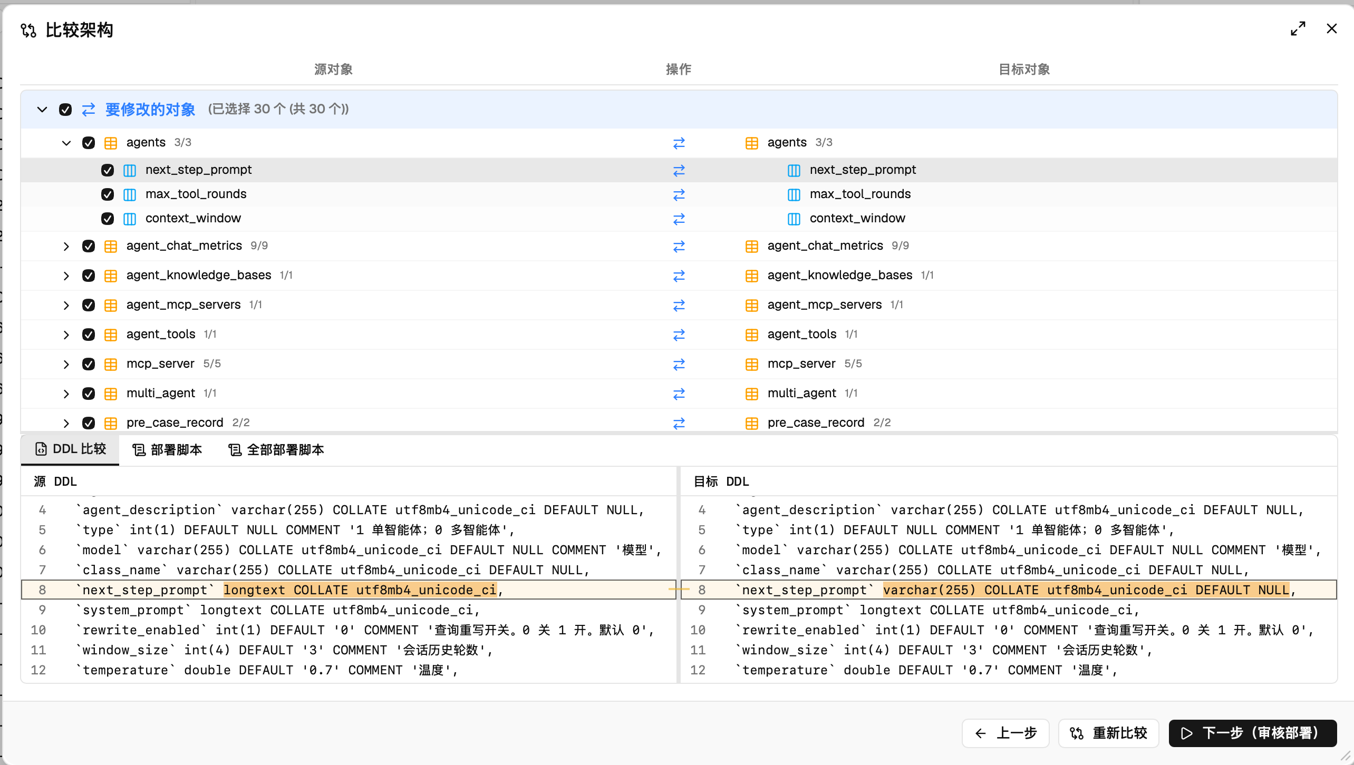Uncheck the mcp_server checkbox

tap(89, 364)
